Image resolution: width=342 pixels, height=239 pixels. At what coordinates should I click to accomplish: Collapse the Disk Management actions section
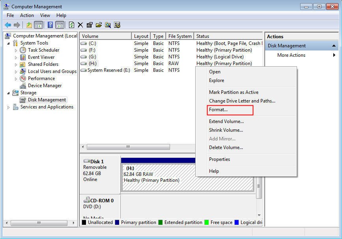[334, 46]
